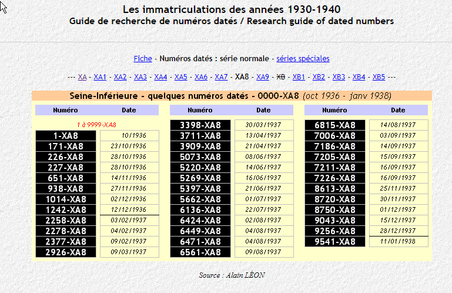Viewport: 452px width, 293px height.
Task: Select plate number 6561-XA8
Action: pos(200,252)
